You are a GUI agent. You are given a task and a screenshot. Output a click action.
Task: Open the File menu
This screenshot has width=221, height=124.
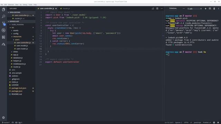[2, 4]
